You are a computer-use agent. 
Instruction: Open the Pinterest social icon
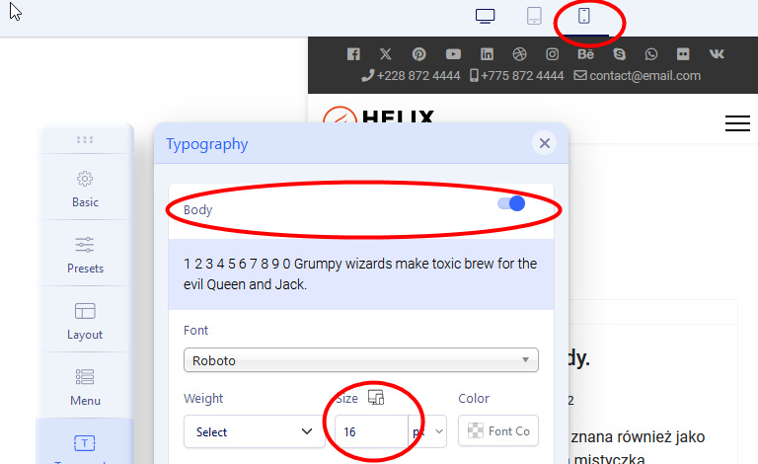tap(419, 54)
